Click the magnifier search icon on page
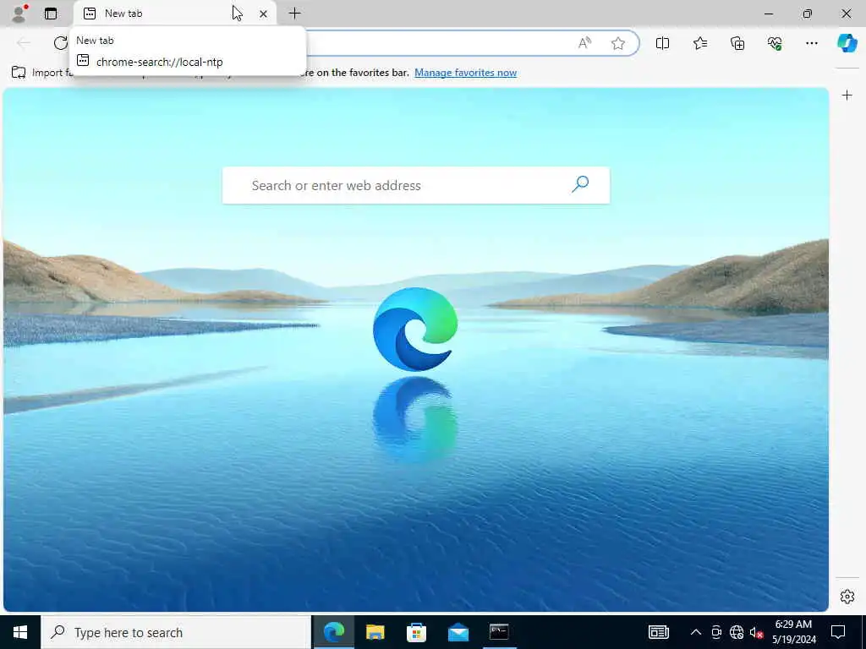Viewport: 866px width, 649px height. click(580, 183)
